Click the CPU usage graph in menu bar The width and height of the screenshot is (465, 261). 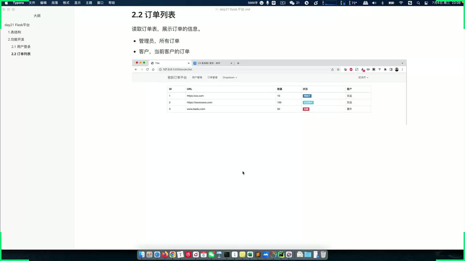(330, 3)
